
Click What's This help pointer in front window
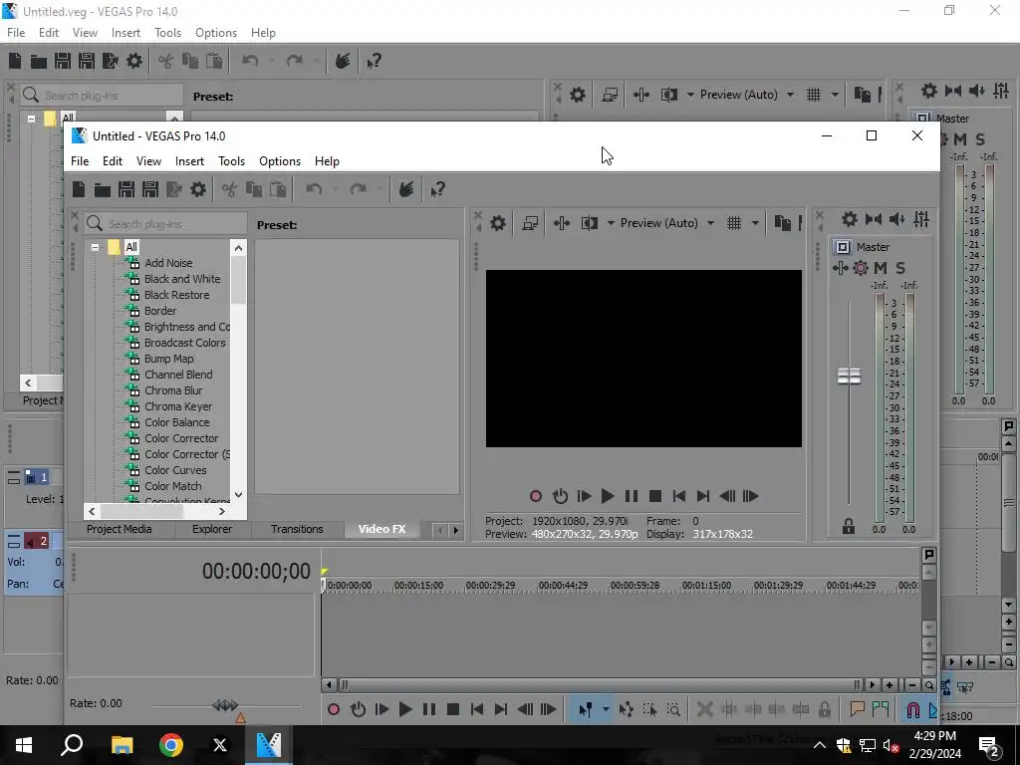click(437, 189)
